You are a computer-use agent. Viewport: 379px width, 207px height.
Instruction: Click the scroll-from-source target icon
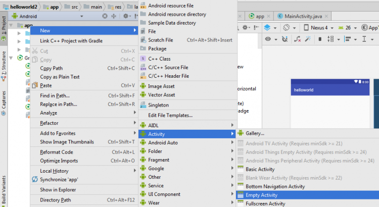105,16
